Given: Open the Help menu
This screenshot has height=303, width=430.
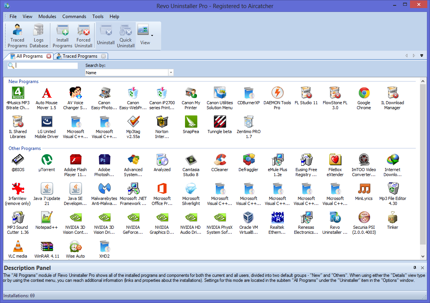Looking at the screenshot, I should [x=114, y=17].
